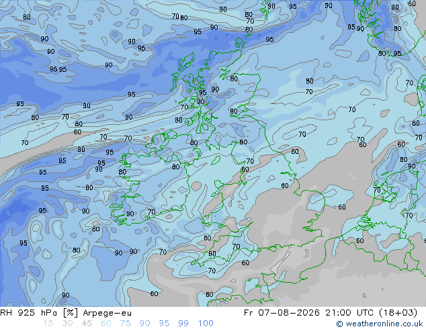Select legend value 99 in the color scale
Image resolution: width=426 pixels, height=329 pixels.
pyautogui.click(x=183, y=324)
